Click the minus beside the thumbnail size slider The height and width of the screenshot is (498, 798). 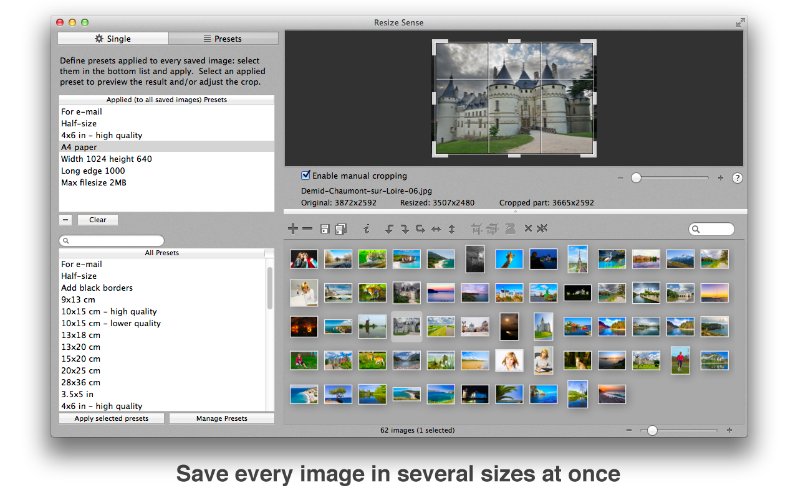click(629, 430)
